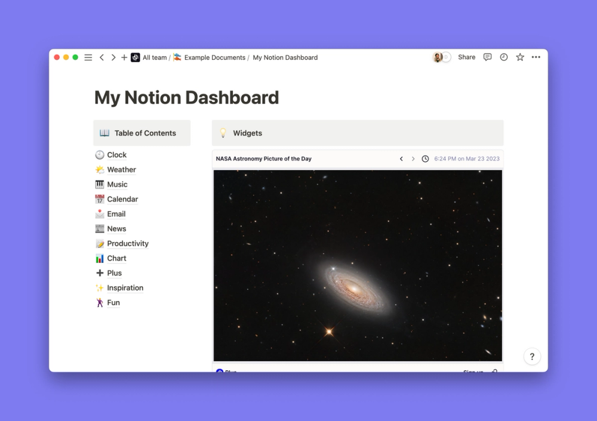The height and width of the screenshot is (421, 597).
Task: Click the Productivity memo pencil icon
Action: click(x=100, y=244)
